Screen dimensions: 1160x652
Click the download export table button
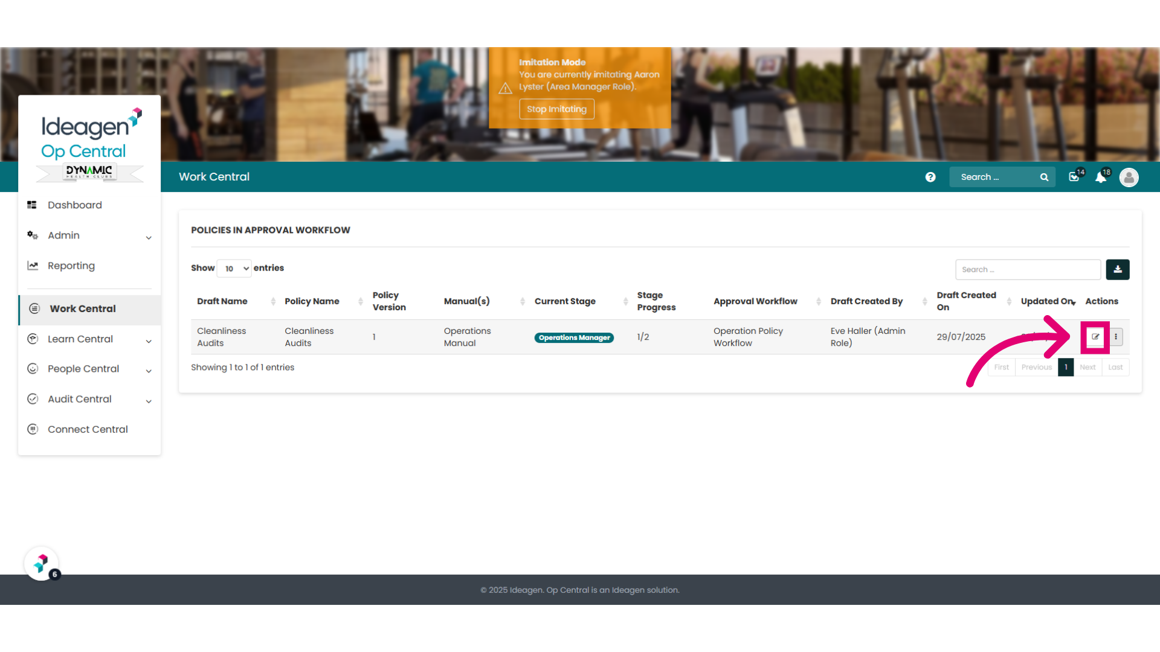[1118, 269]
